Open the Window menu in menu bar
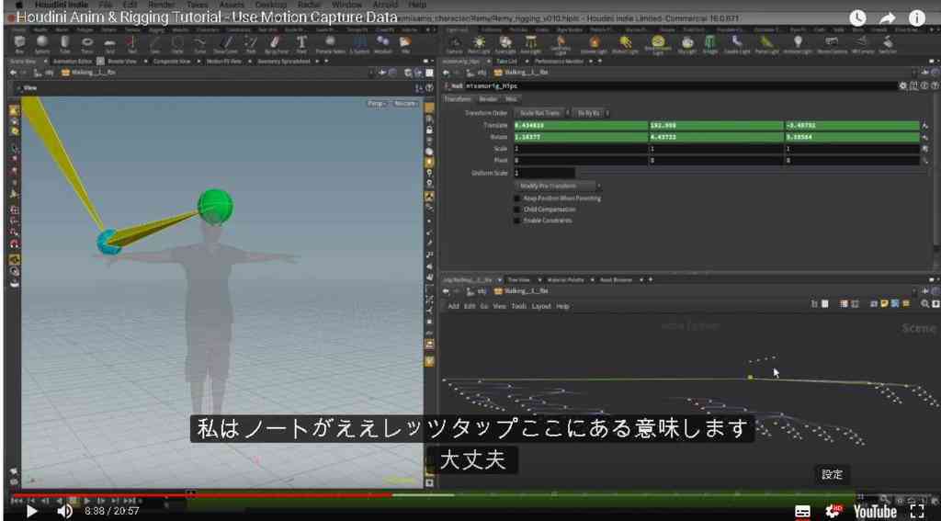Viewport: 941px width, 521px height. pos(346,5)
